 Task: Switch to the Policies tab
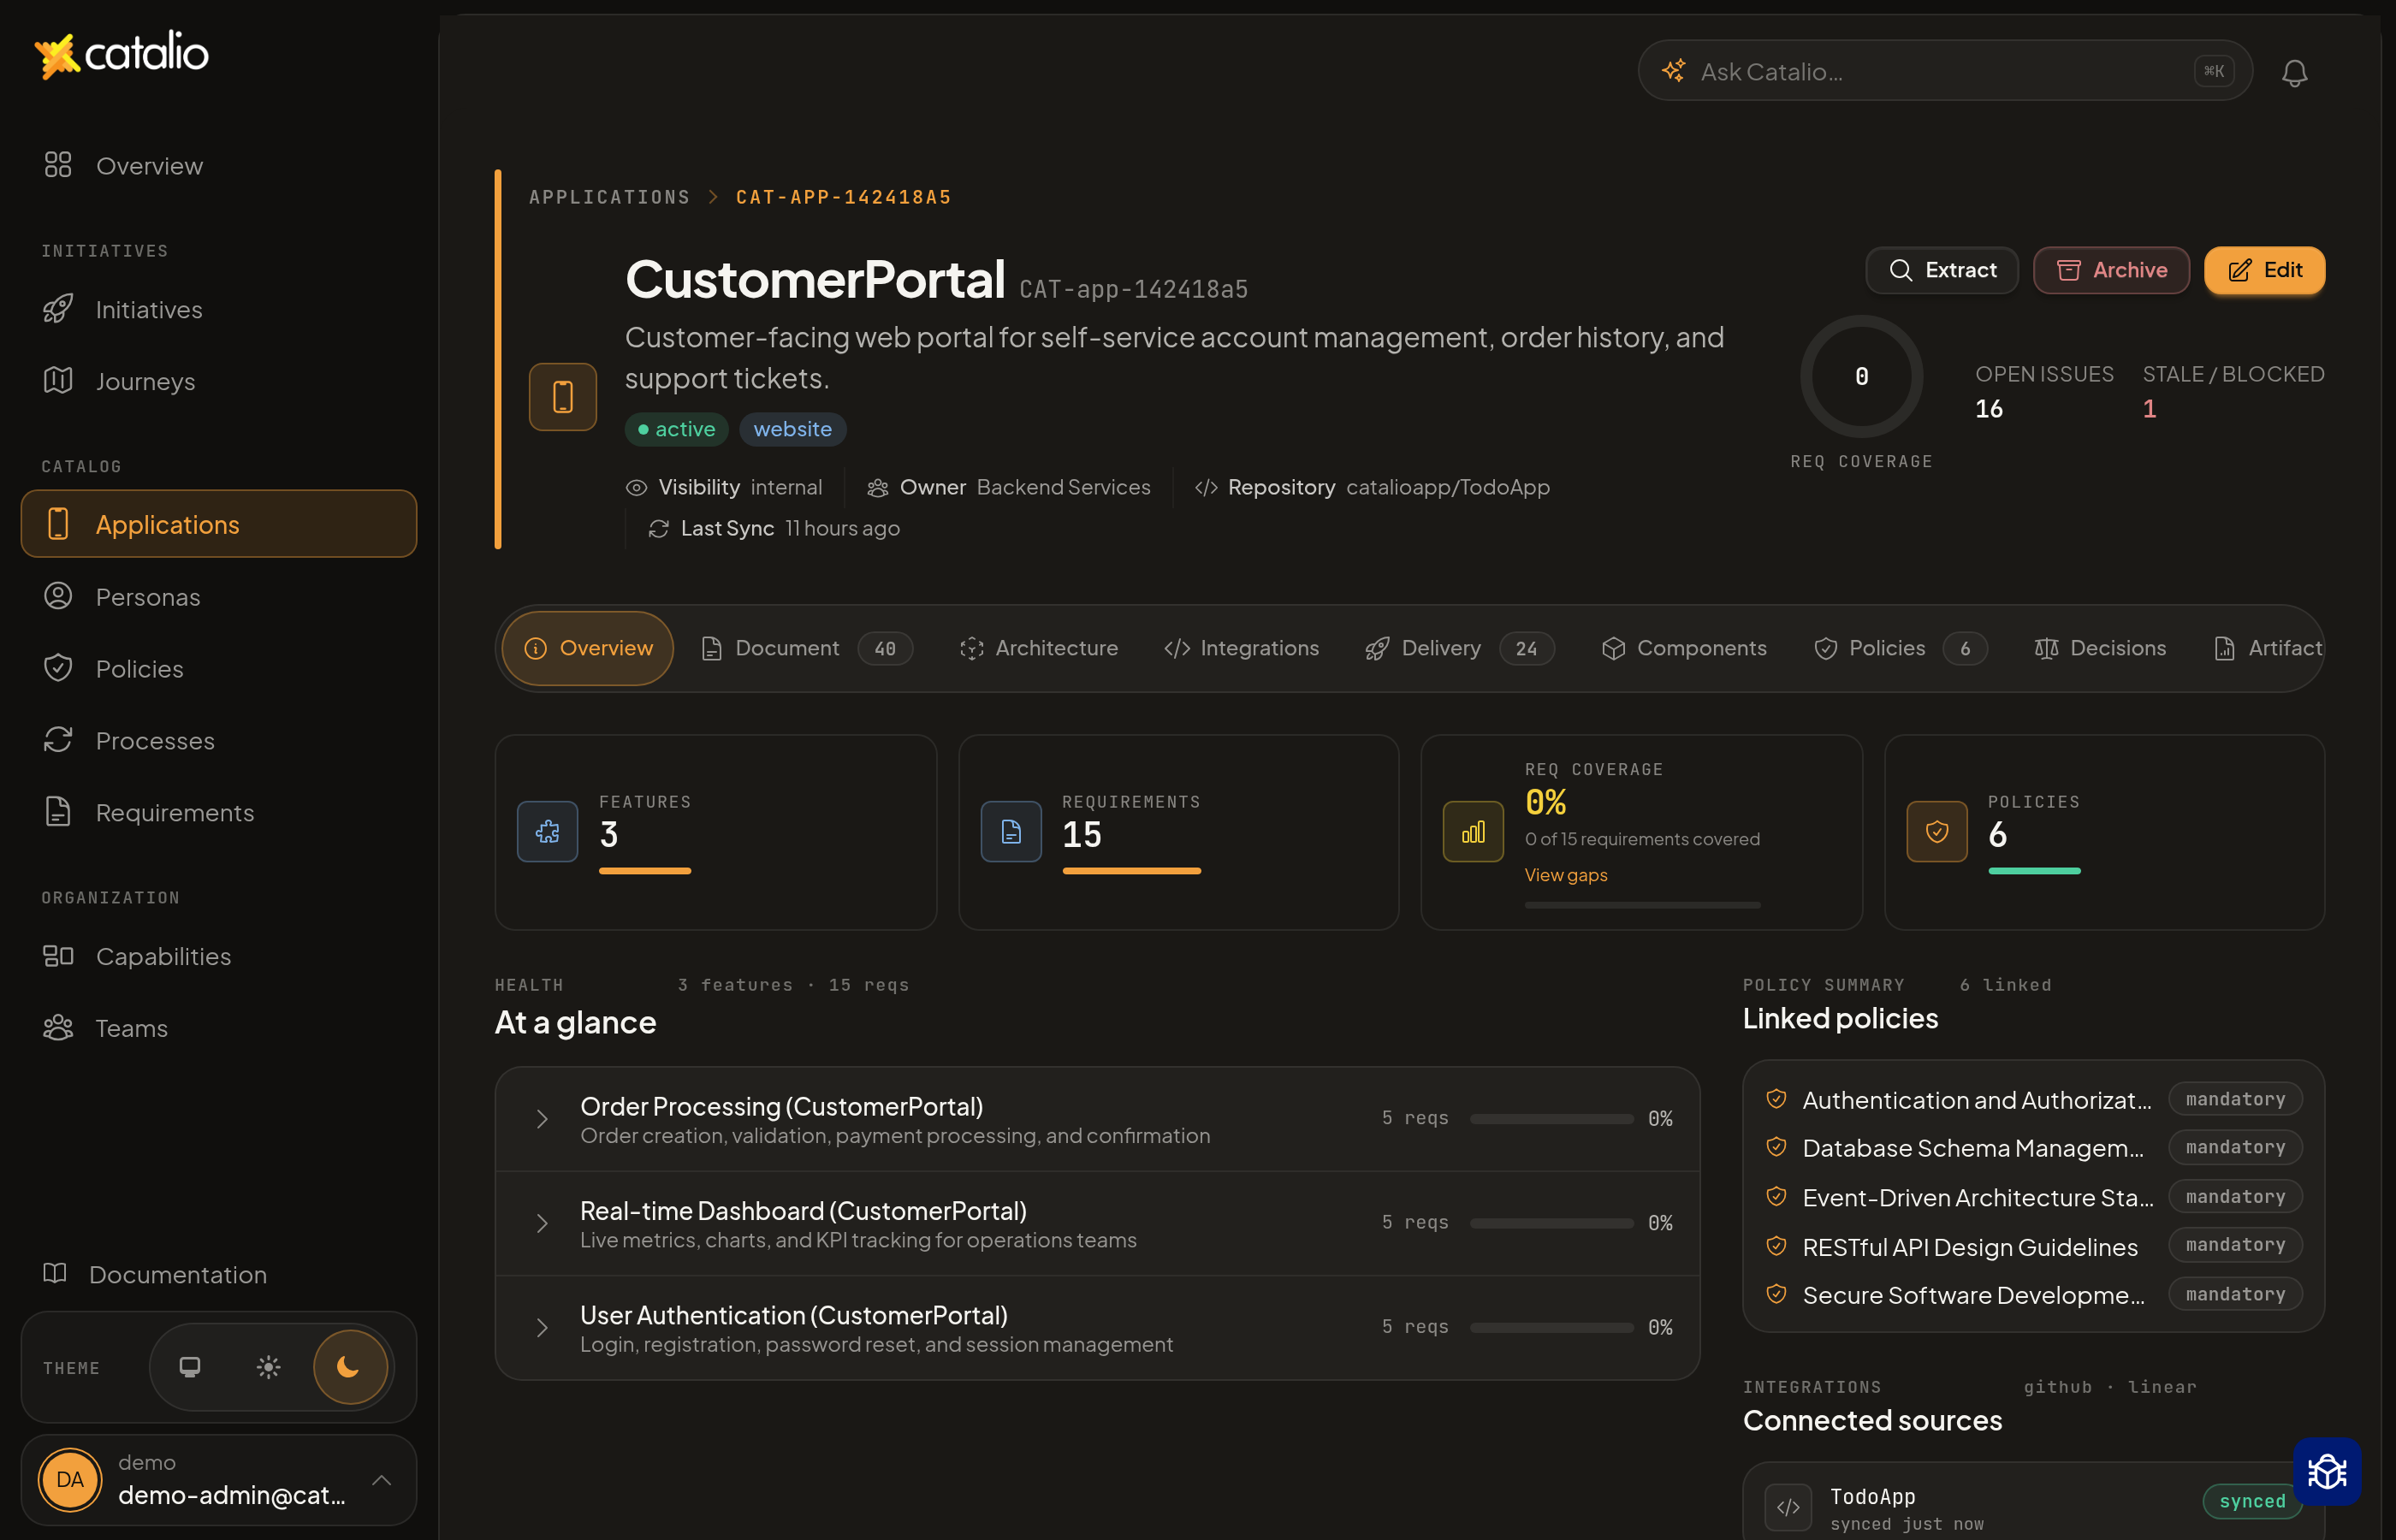[x=1900, y=648]
